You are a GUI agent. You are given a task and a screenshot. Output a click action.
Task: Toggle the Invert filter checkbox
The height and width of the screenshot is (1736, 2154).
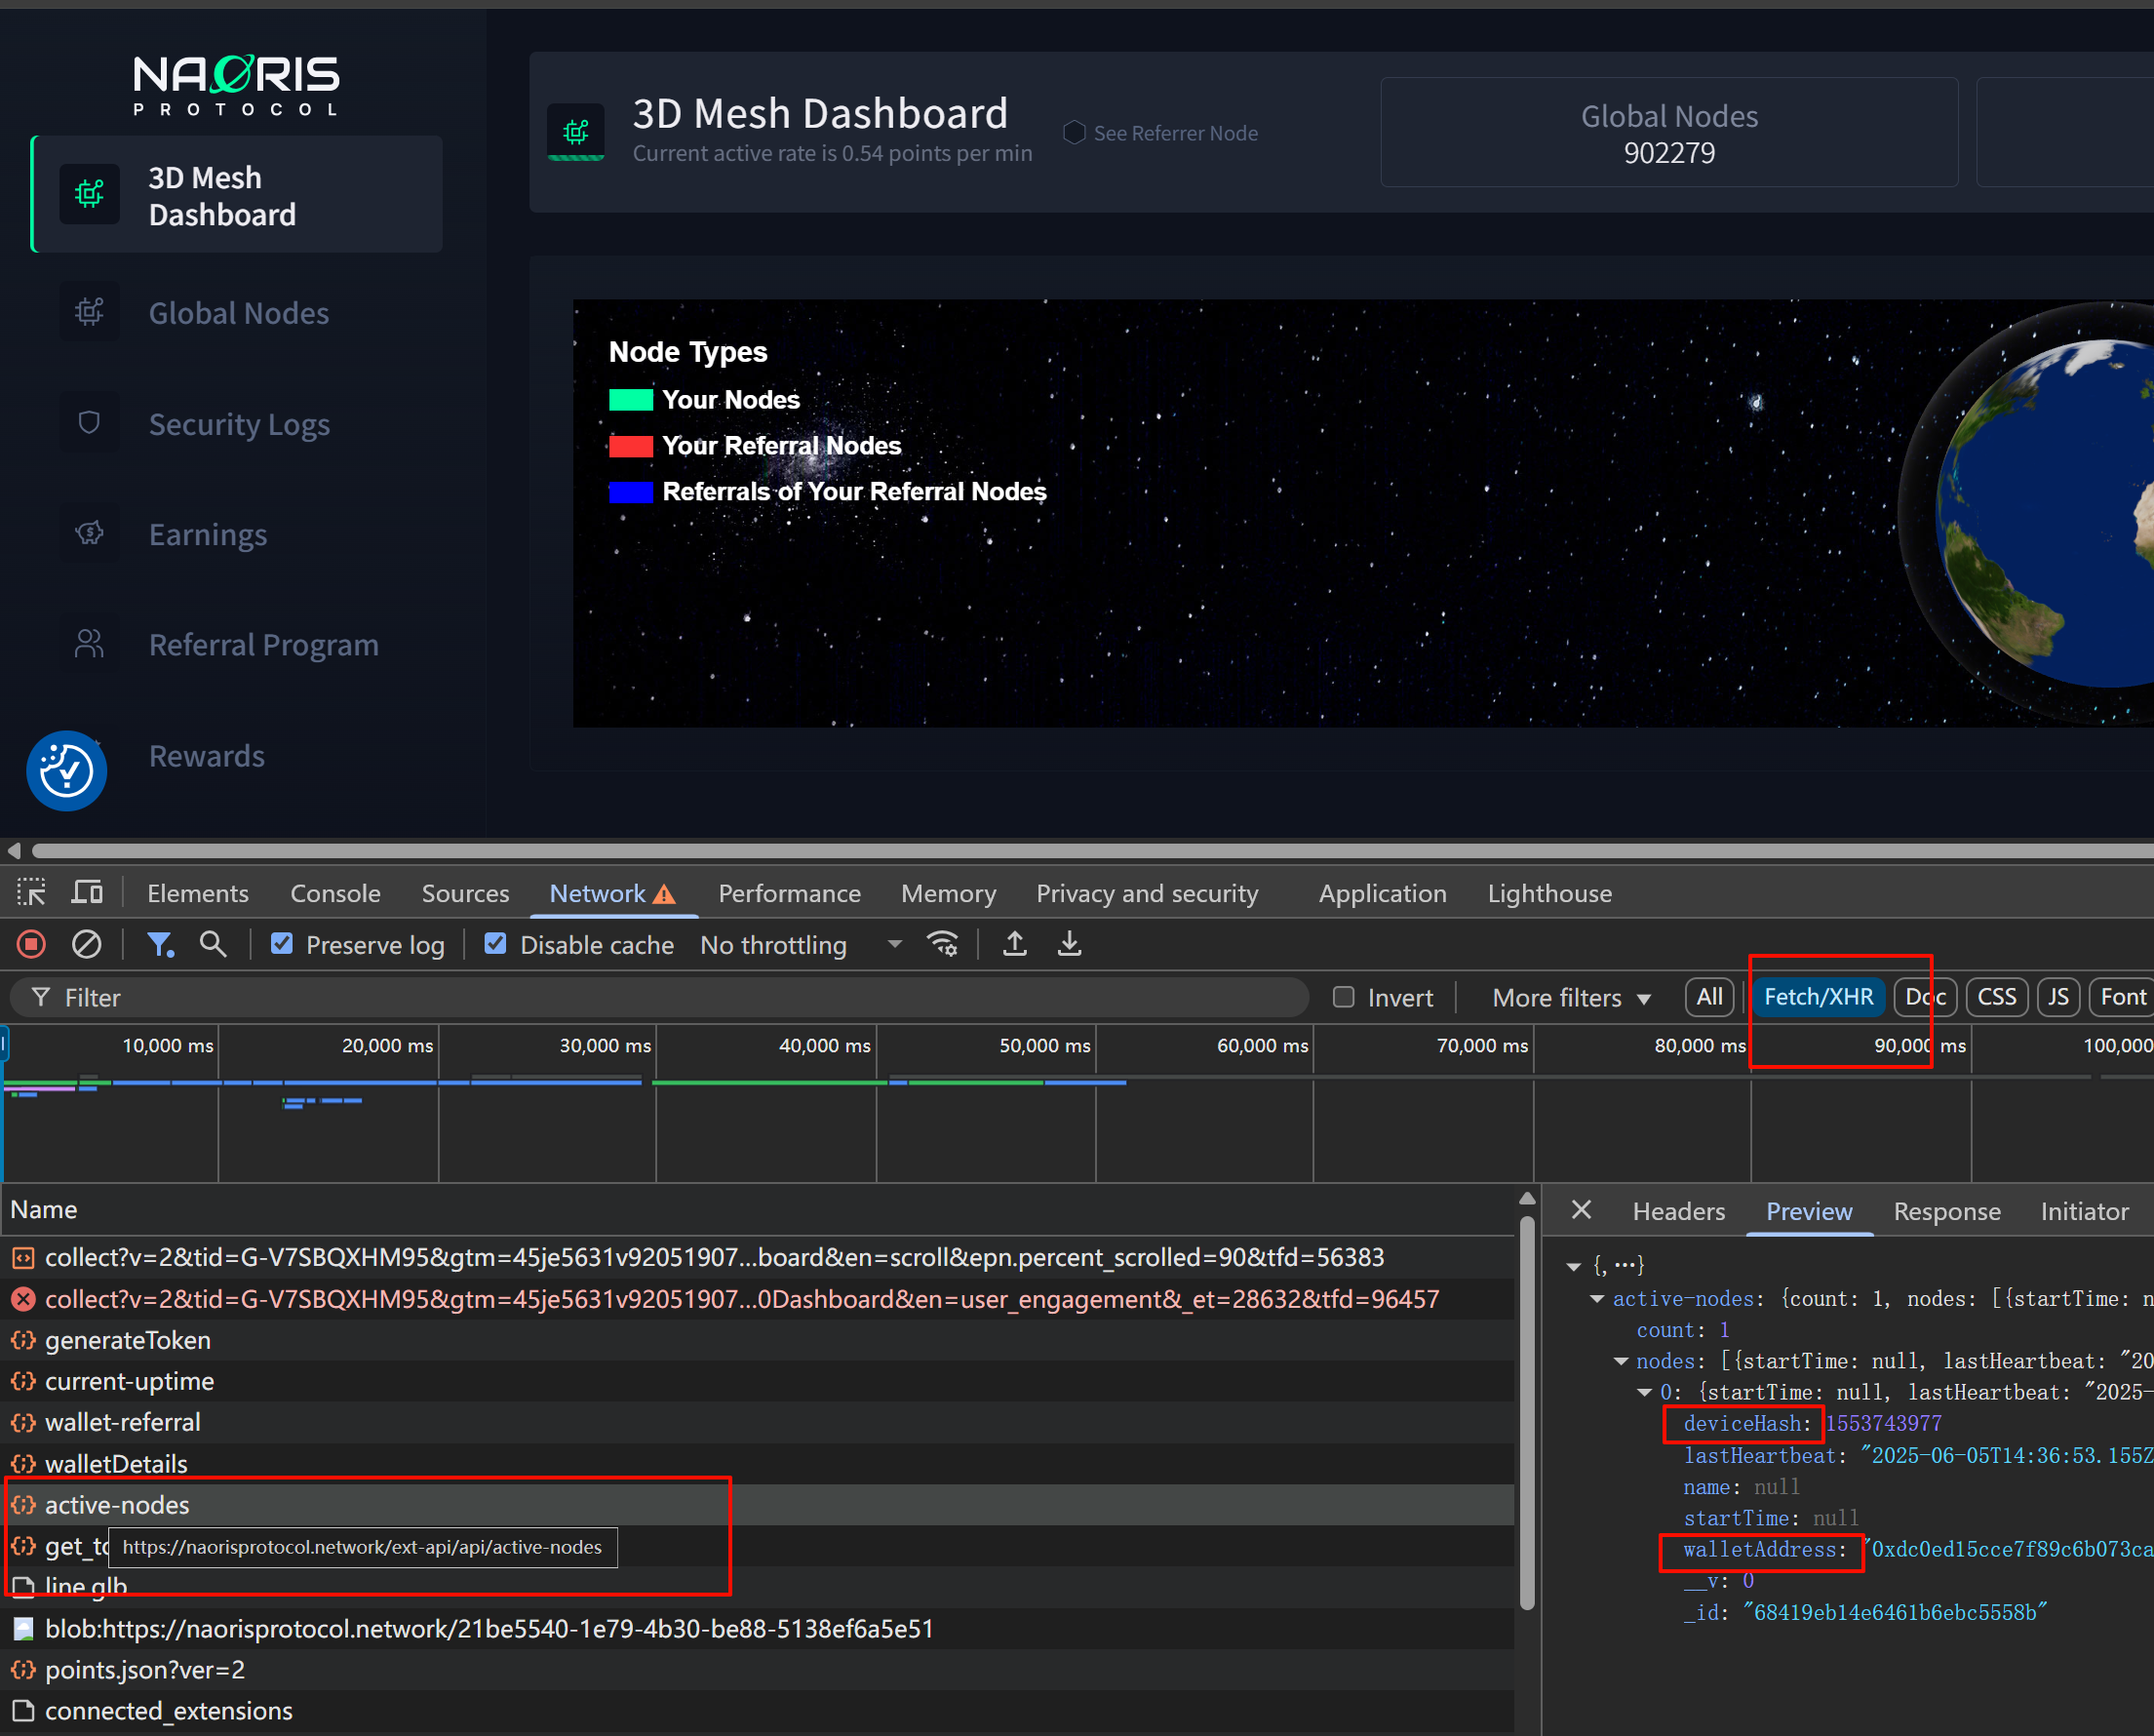1345,997
